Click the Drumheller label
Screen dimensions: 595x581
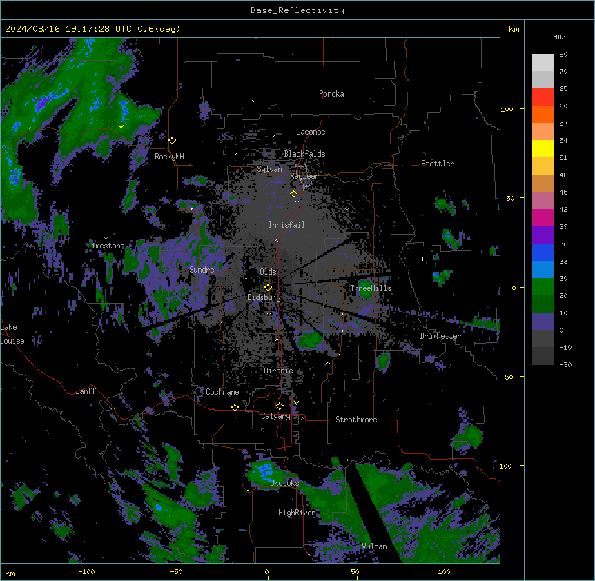(x=440, y=336)
